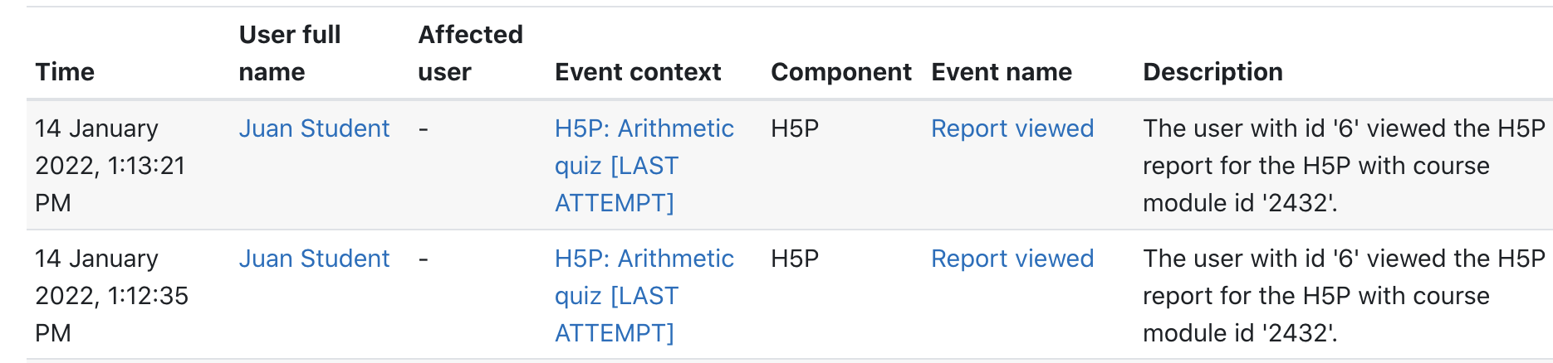Open Juan Student link in 1:13:21 PM row
The image size is (1553, 363).
(x=314, y=128)
